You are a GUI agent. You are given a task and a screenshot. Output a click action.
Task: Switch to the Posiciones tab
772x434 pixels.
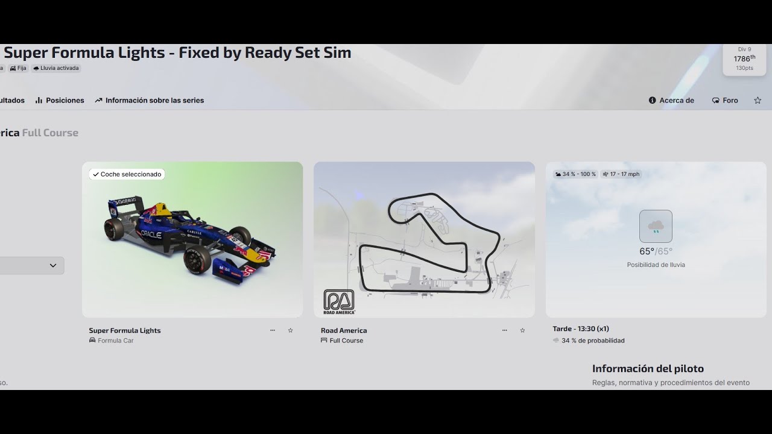pyautogui.click(x=60, y=101)
